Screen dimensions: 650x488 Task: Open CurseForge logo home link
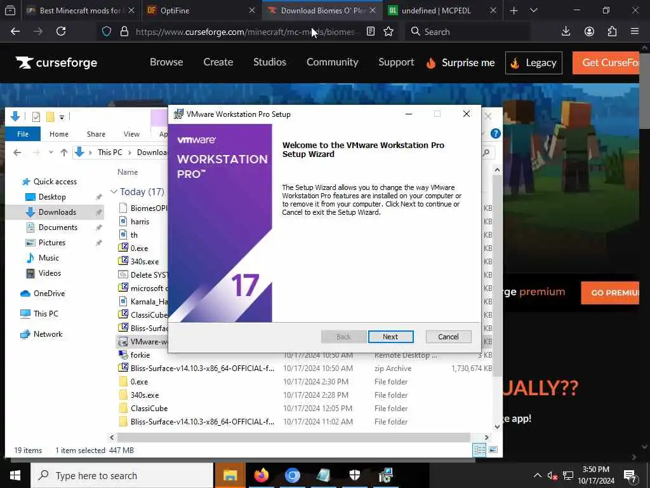pyautogui.click(x=56, y=63)
